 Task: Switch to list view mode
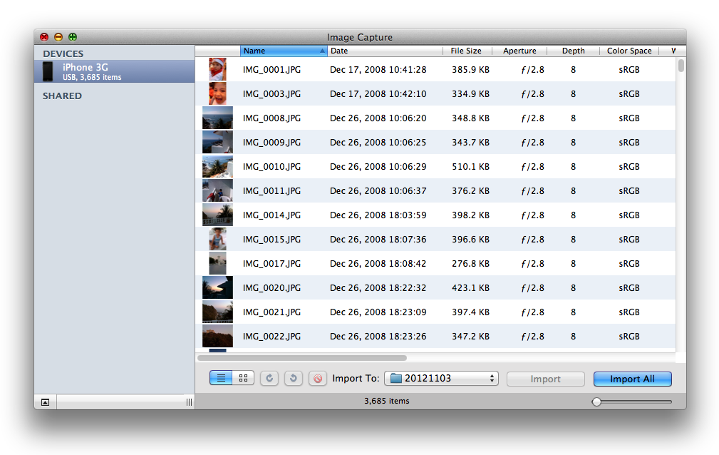click(x=221, y=379)
